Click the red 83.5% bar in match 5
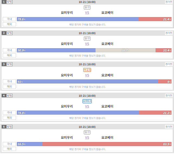The height and width of the screenshot is (155, 174). coord(107,144)
